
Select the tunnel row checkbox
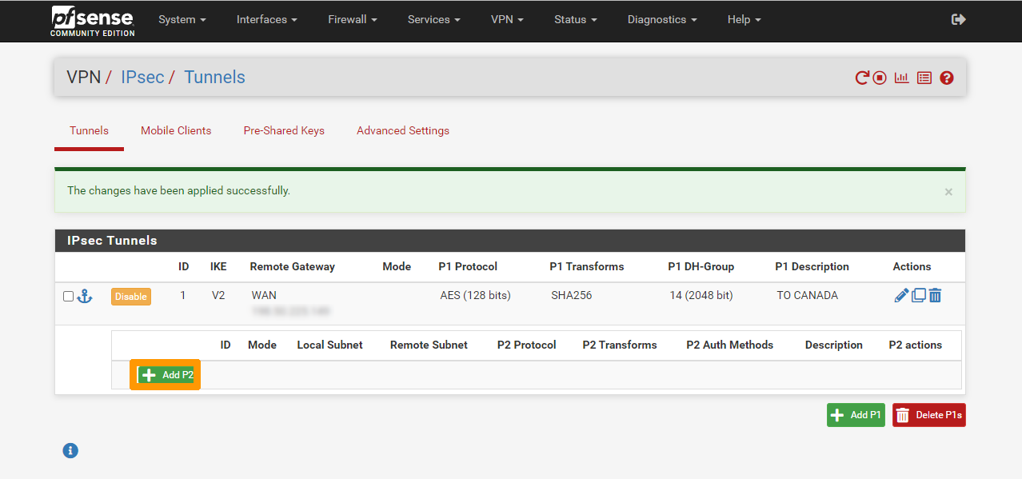pyautogui.click(x=68, y=296)
